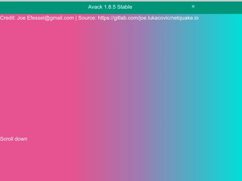The width and height of the screenshot is (242, 181).
Task: Open the gitlab.com netquake.io source link
Action: (x=148, y=18)
